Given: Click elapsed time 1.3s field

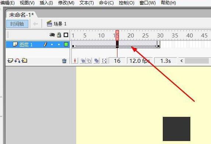Looking at the screenshot, I should click(165, 61).
